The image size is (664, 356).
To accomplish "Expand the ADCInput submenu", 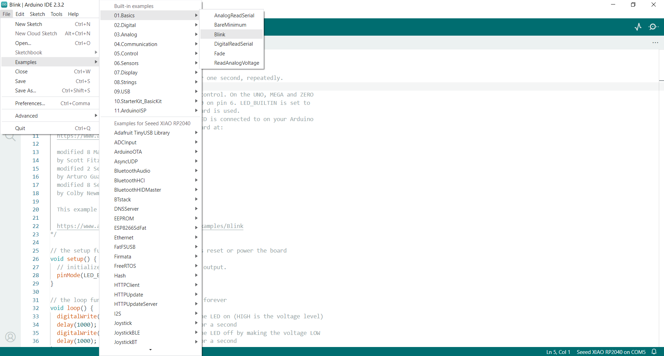I will pos(151,143).
